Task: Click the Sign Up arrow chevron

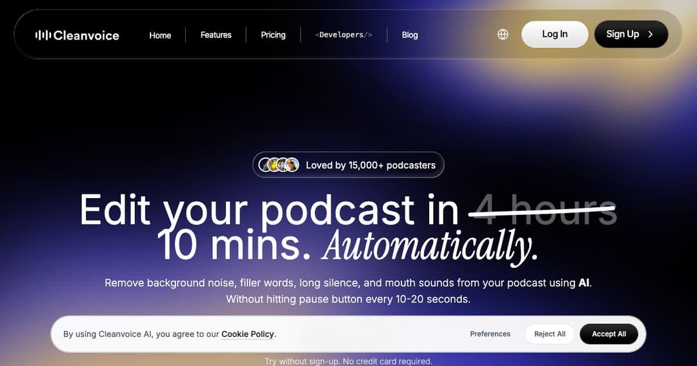Action: 651,34
